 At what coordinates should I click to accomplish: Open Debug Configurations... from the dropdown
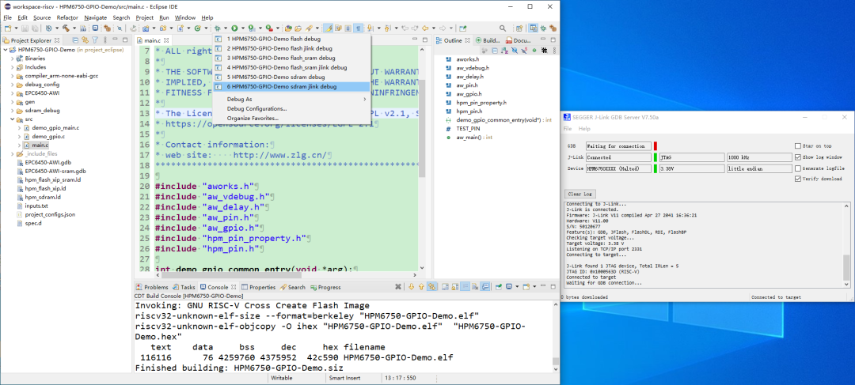click(x=256, y=108)
